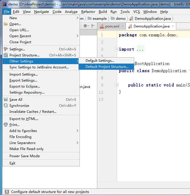Switch to DemoApplication.java editor tab

click(x=151, y=26)
